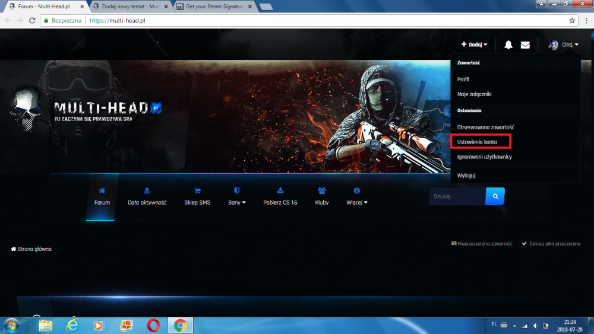594x334 pixels.
Task: Open the messages envelope icon
Action: pyautogui.click(x=525, y=44)
